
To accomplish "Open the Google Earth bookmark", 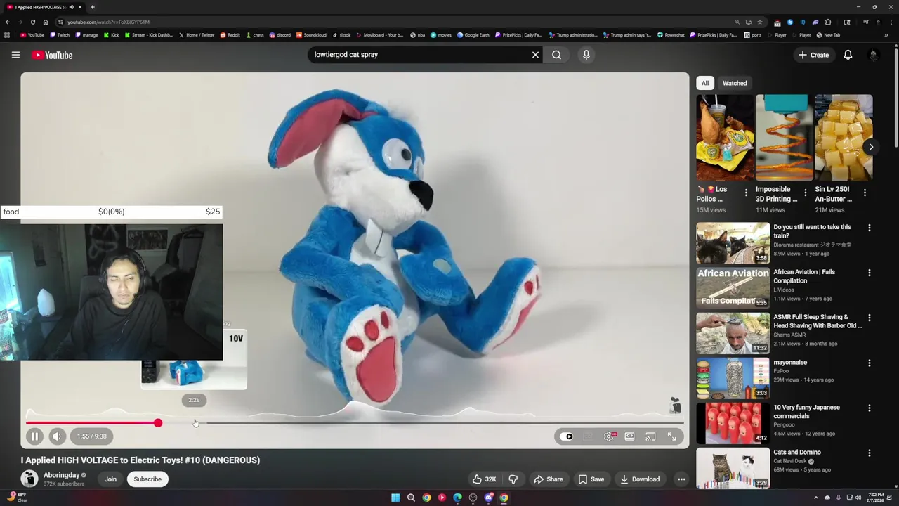I will [473, 35].
